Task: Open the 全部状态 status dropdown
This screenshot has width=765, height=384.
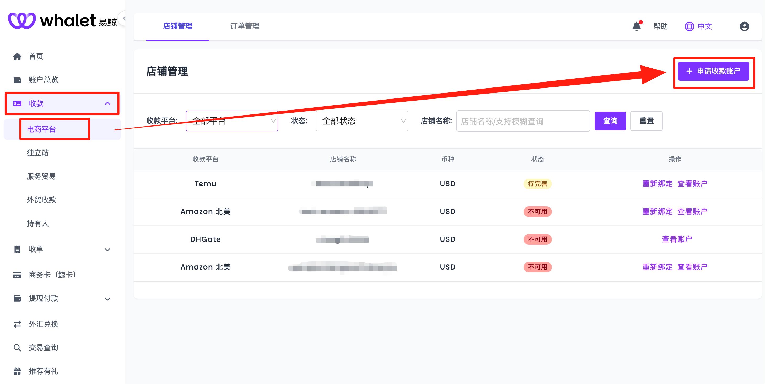Action: 362,121
